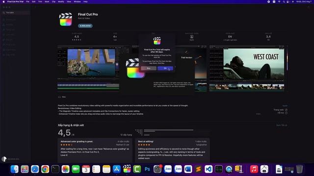The width and height of the screenshot is (314, 176).
Task: Open Camtasia from the Dock
Action: coord(137,169)
